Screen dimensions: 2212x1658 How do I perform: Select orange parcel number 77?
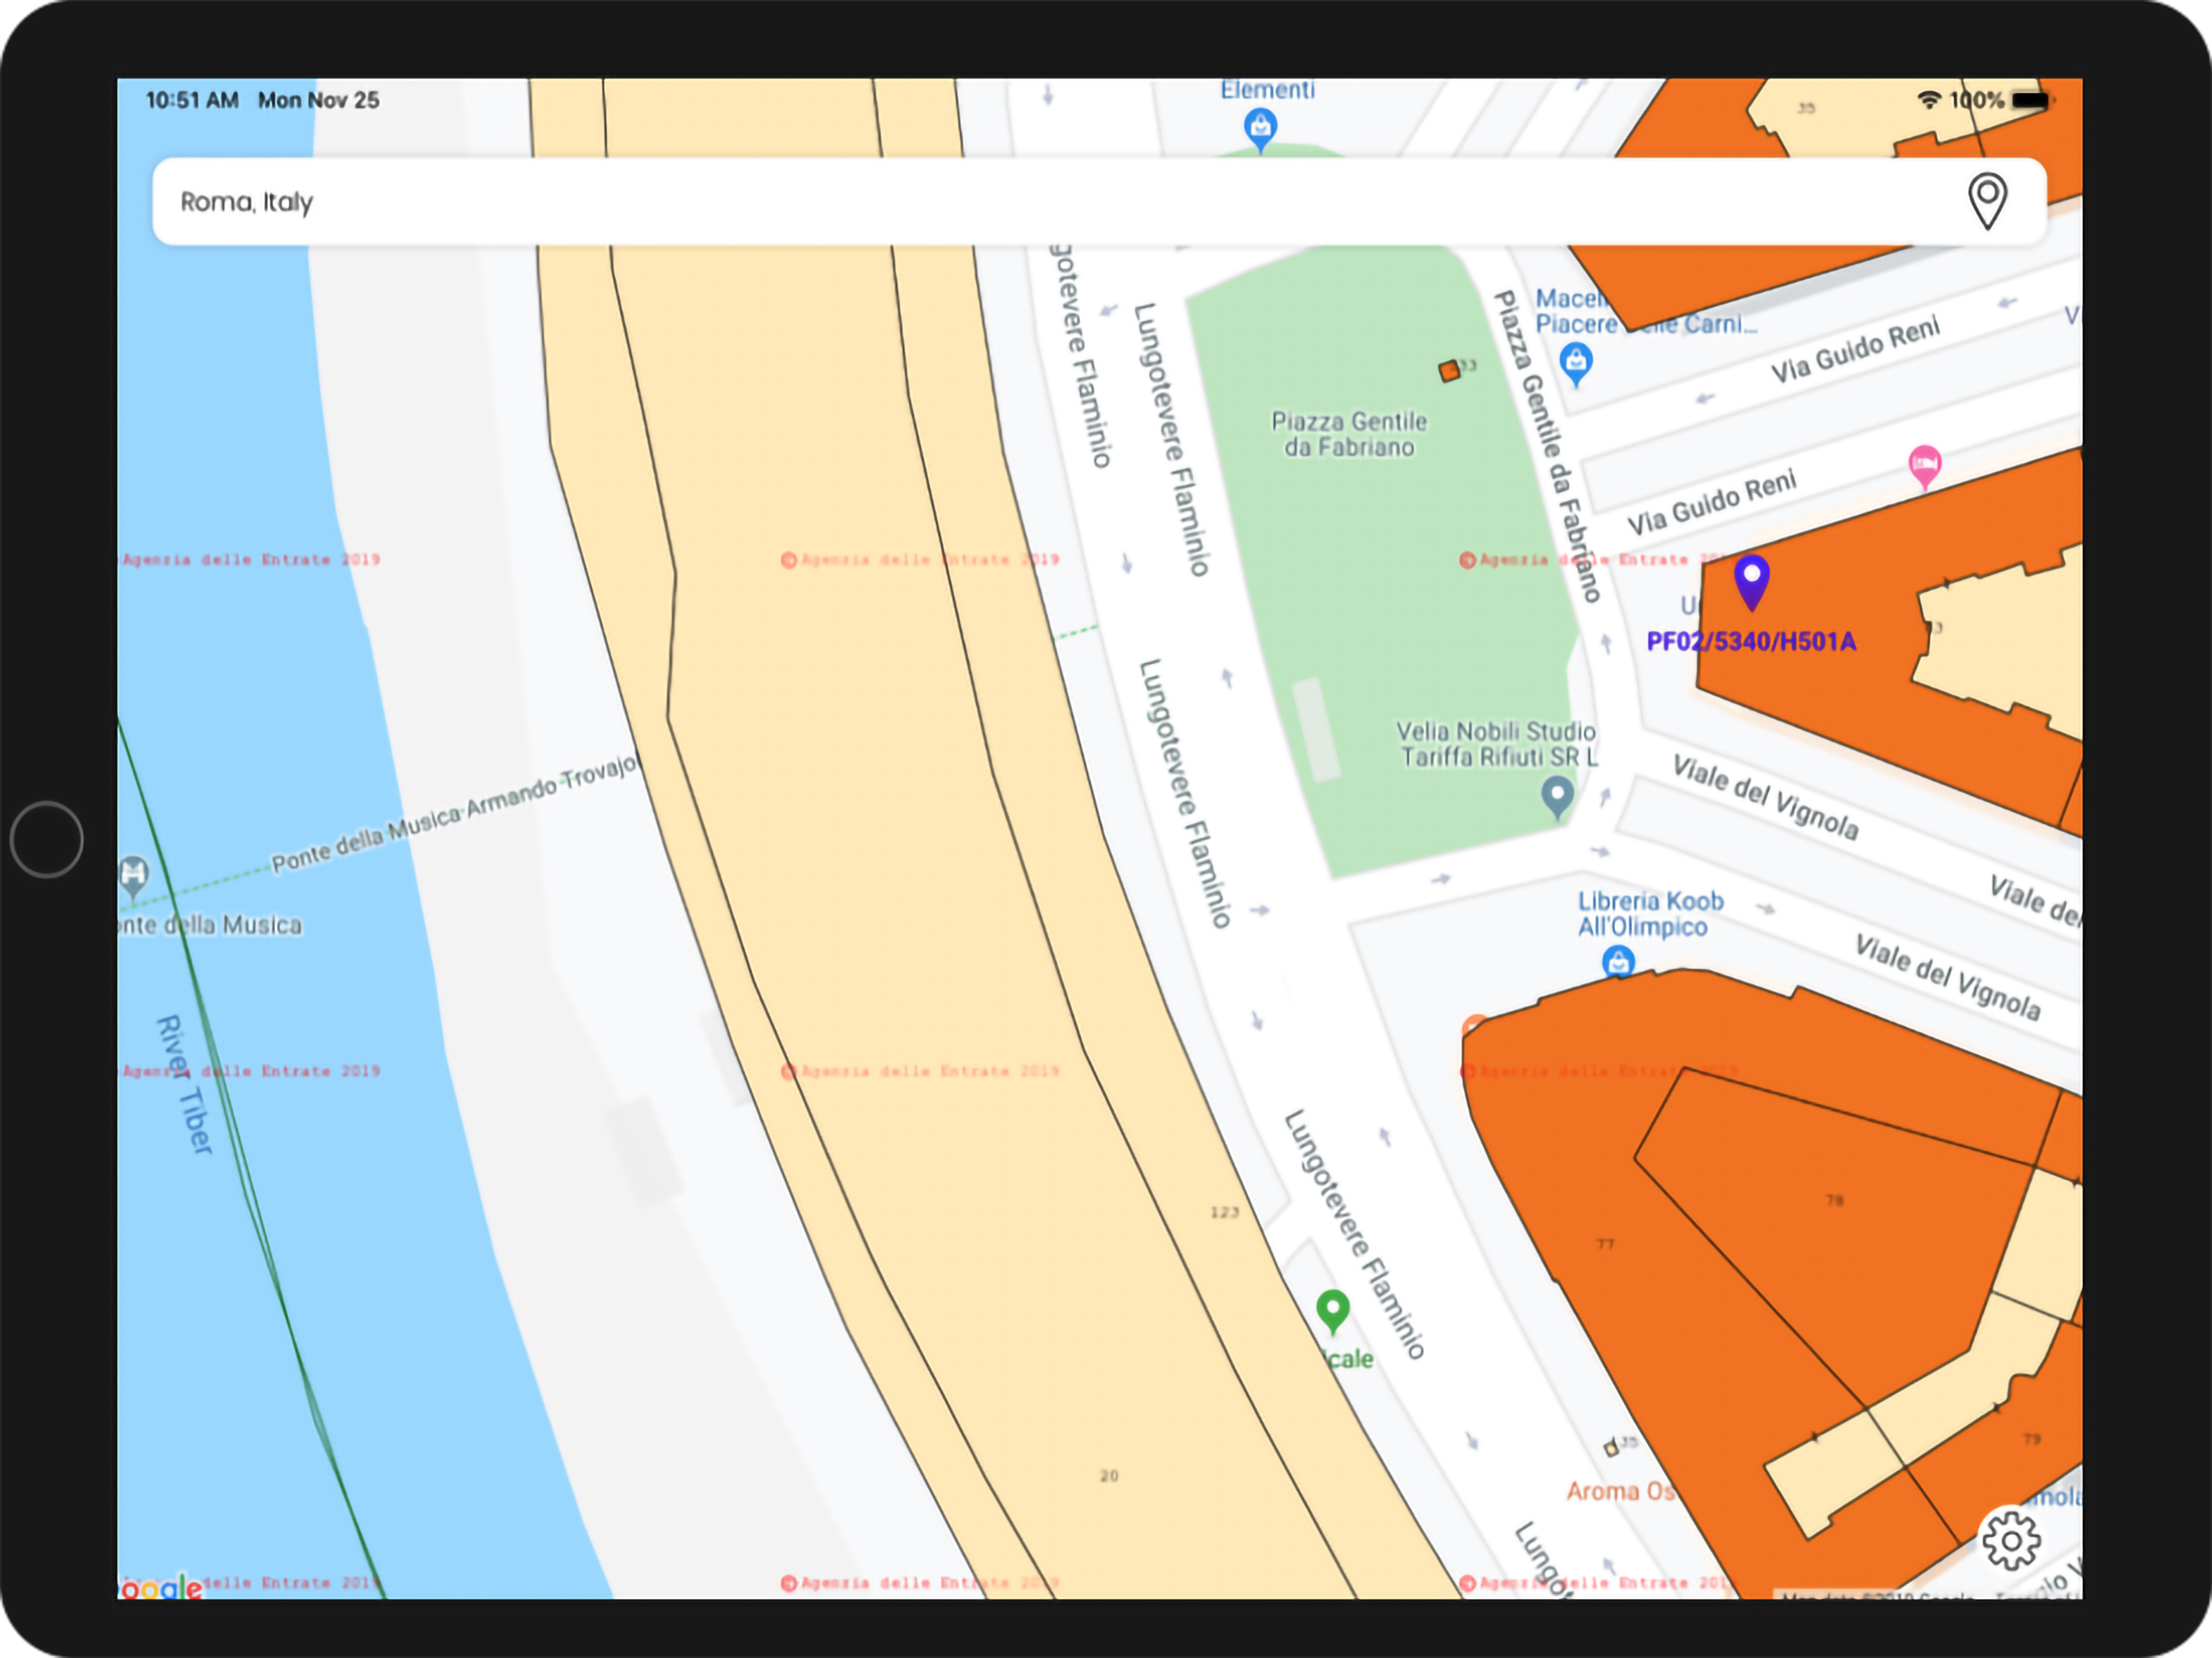(x=1605, y=1244)
